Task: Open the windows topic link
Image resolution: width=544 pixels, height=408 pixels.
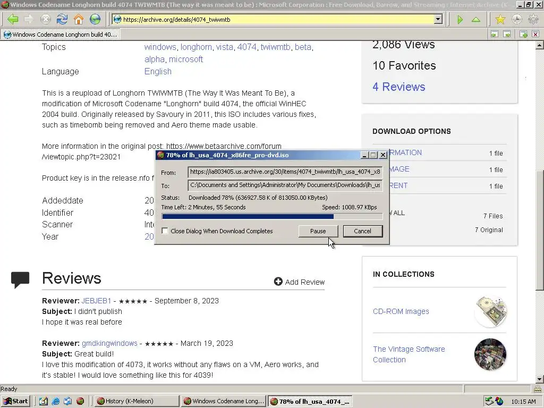Action: 160,47
